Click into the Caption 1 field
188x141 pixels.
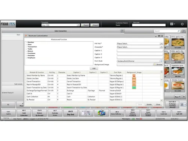tap(140, 50)
